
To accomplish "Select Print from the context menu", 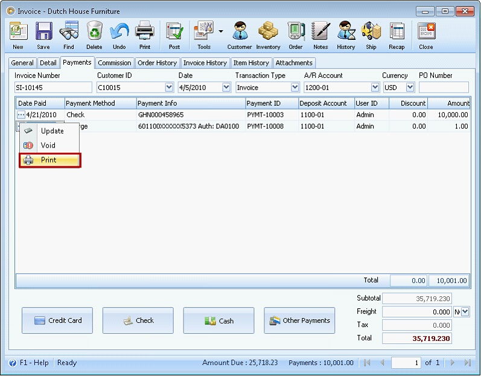I will (50, 160).
